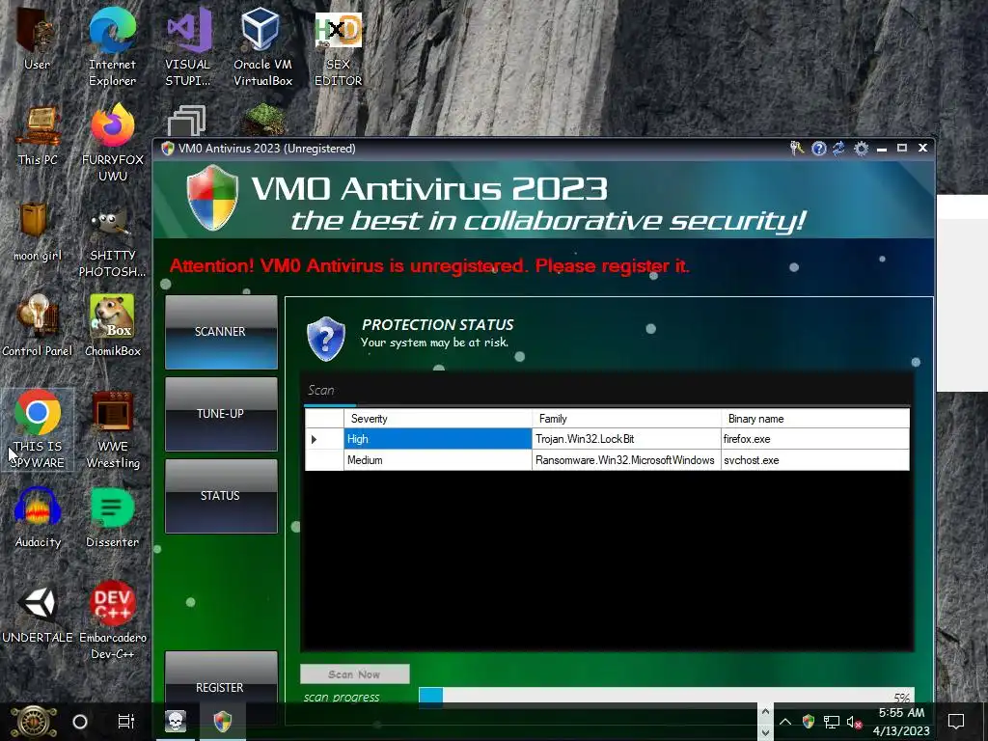
Task: Select This PC desktop icon
Action: click(38, 135)
